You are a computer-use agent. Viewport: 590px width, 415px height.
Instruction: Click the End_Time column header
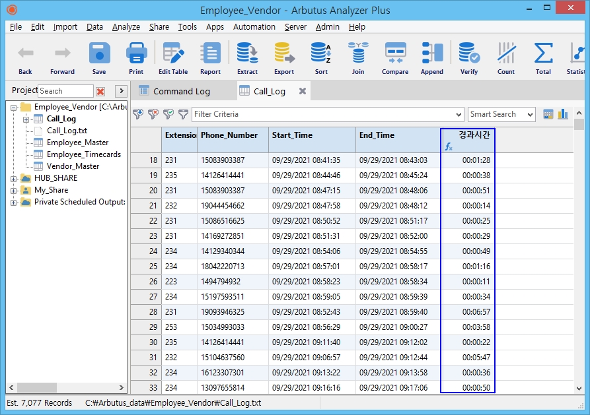pos(398,140)
